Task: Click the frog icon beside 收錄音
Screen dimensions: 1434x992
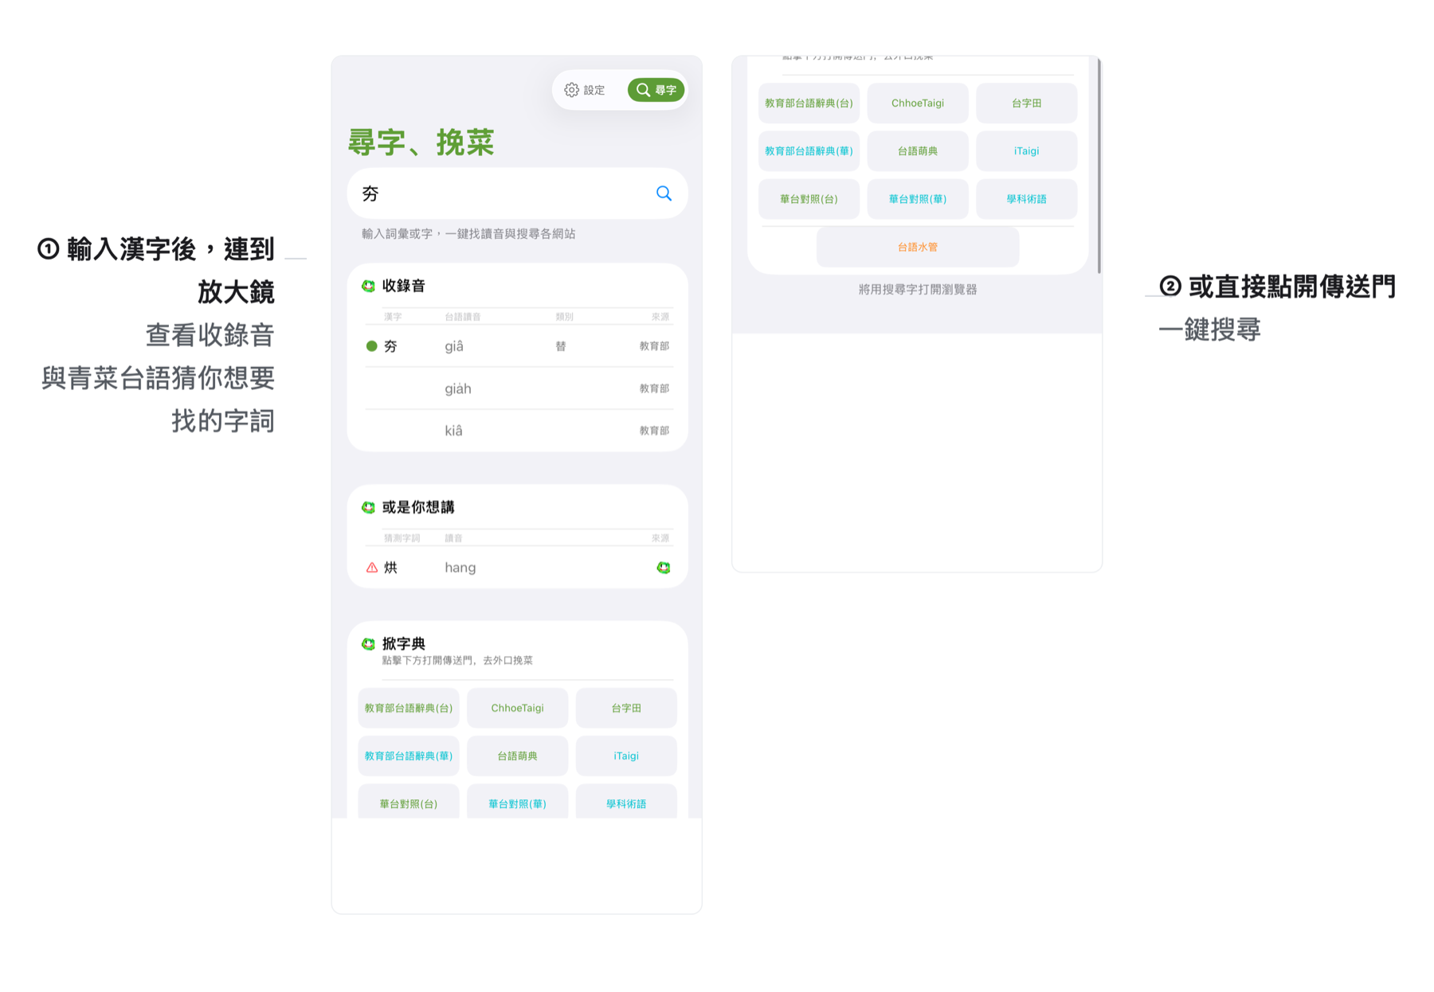Action: 368,286
